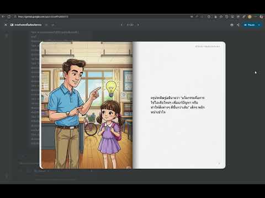This screenshot has width=265, height=198.
Task: Open the share icon in the header
Action: point(238,25)
